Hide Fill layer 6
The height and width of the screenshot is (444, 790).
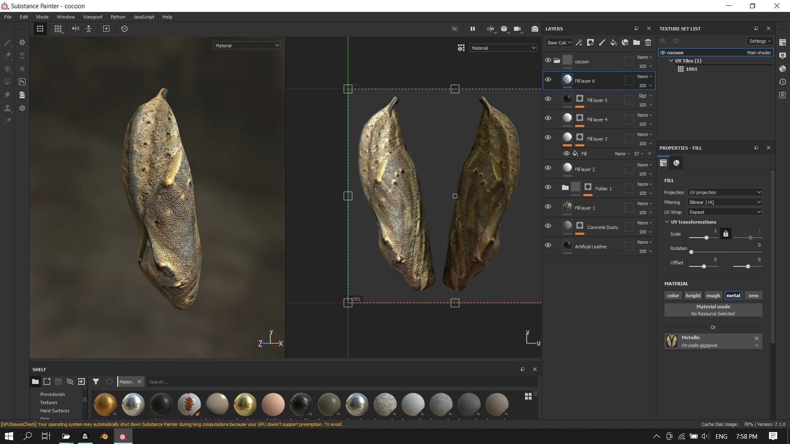548,80
